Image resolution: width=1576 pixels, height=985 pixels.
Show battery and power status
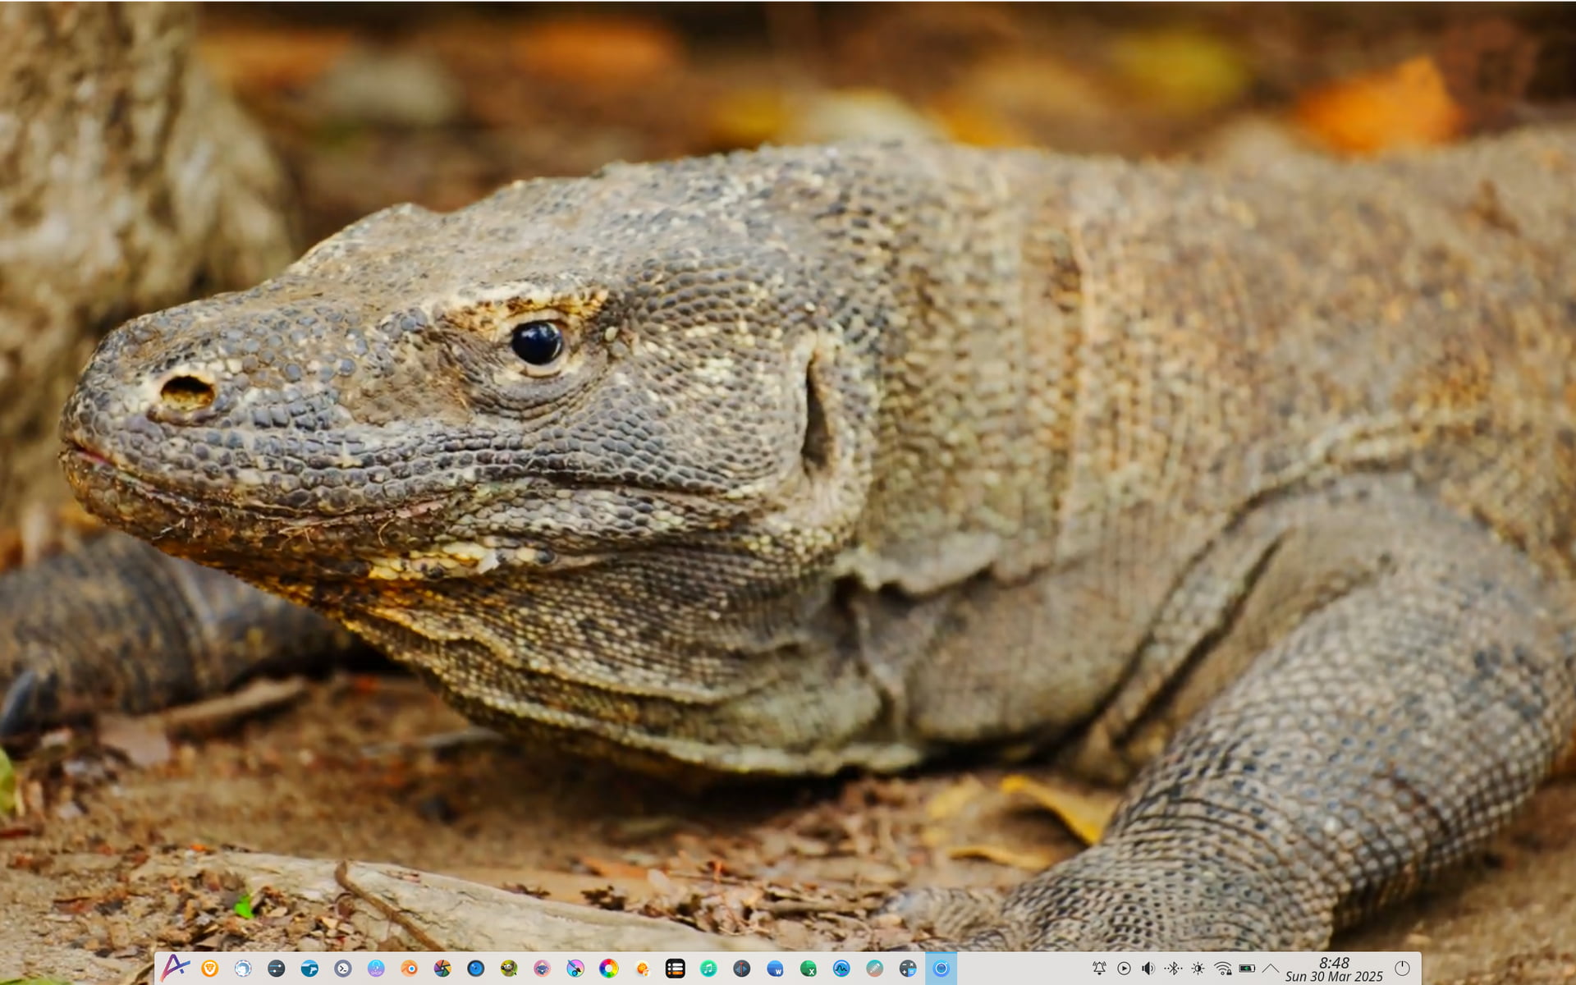pos(1247,969)
